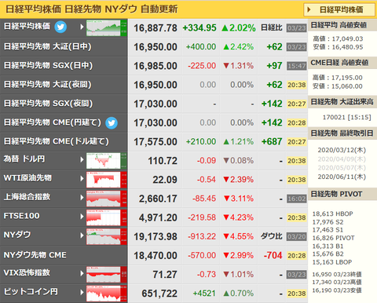Select the 2,660.17 Shanghai index value
Screen dimensions: 377x303
tap(158, 199)
